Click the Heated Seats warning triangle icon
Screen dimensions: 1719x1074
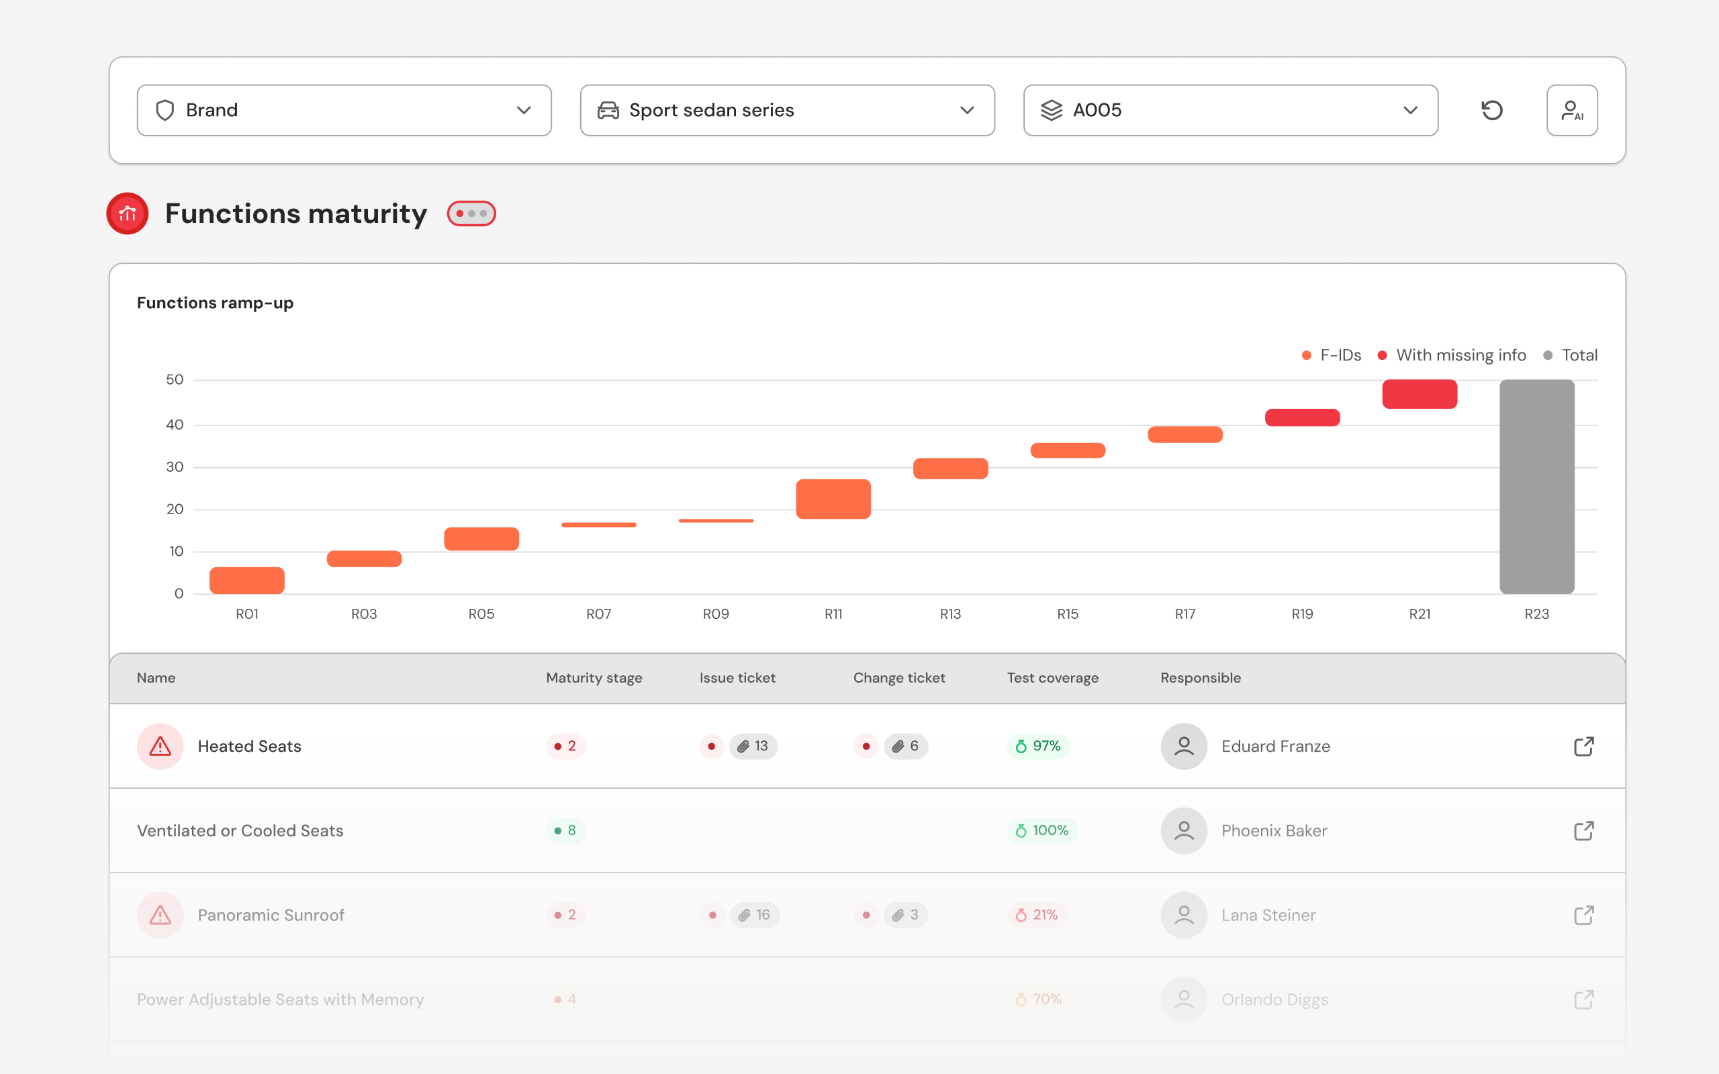point(160,746)
